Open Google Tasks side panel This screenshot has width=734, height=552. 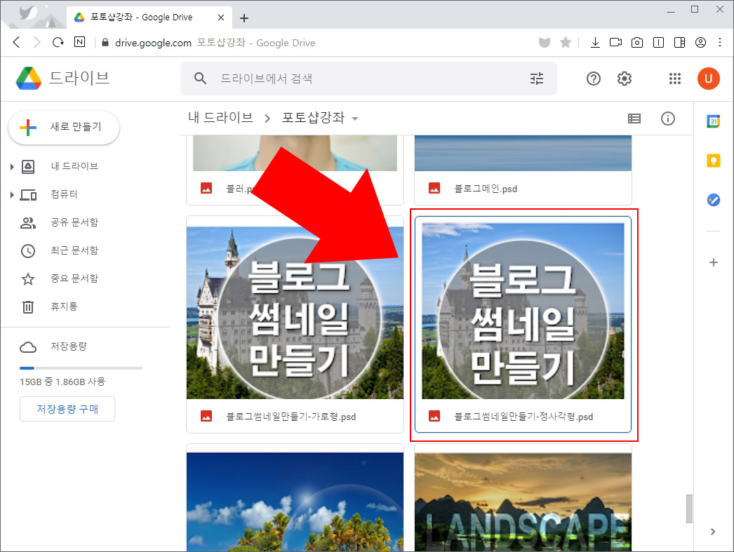713,200
